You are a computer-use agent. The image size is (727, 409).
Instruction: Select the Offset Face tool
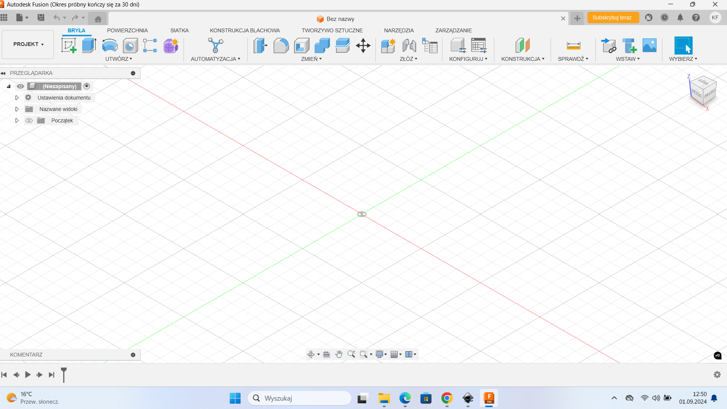tap(343, 46)
